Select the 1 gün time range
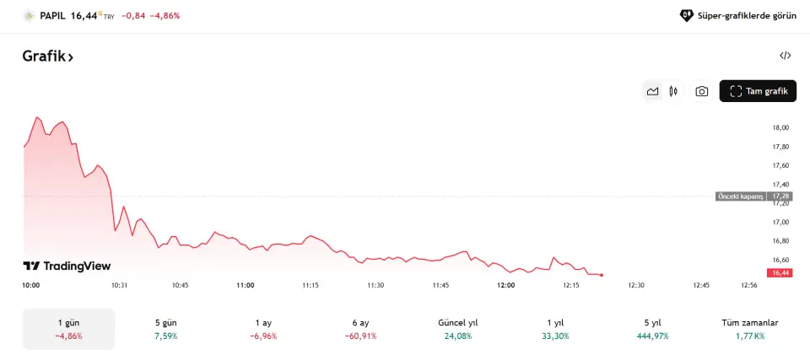The height and width of the screenshot is (355, 810). pyautogui.click(x=67, y=329)
